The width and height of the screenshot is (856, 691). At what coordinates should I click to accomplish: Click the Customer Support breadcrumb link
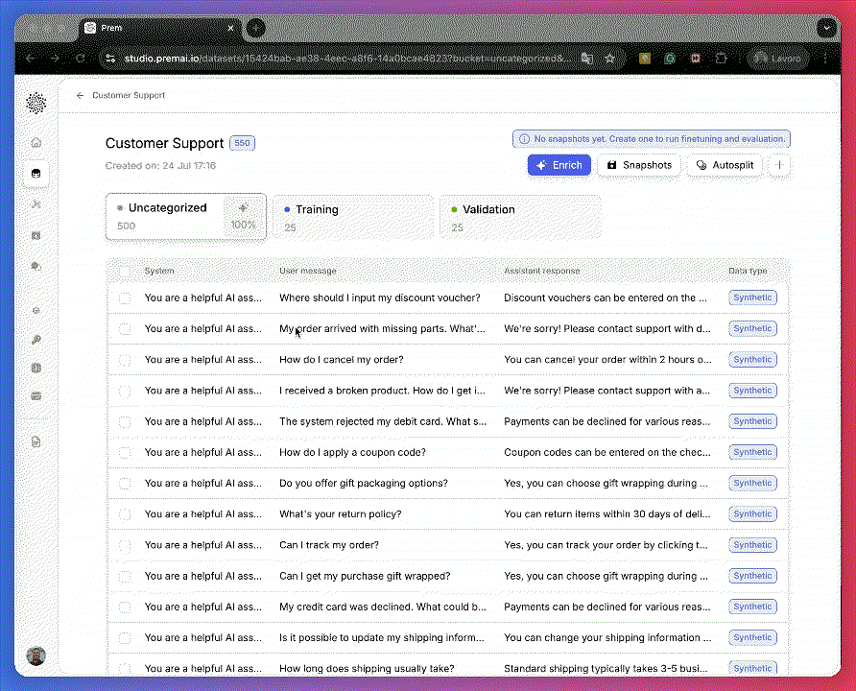click(129, 95)
